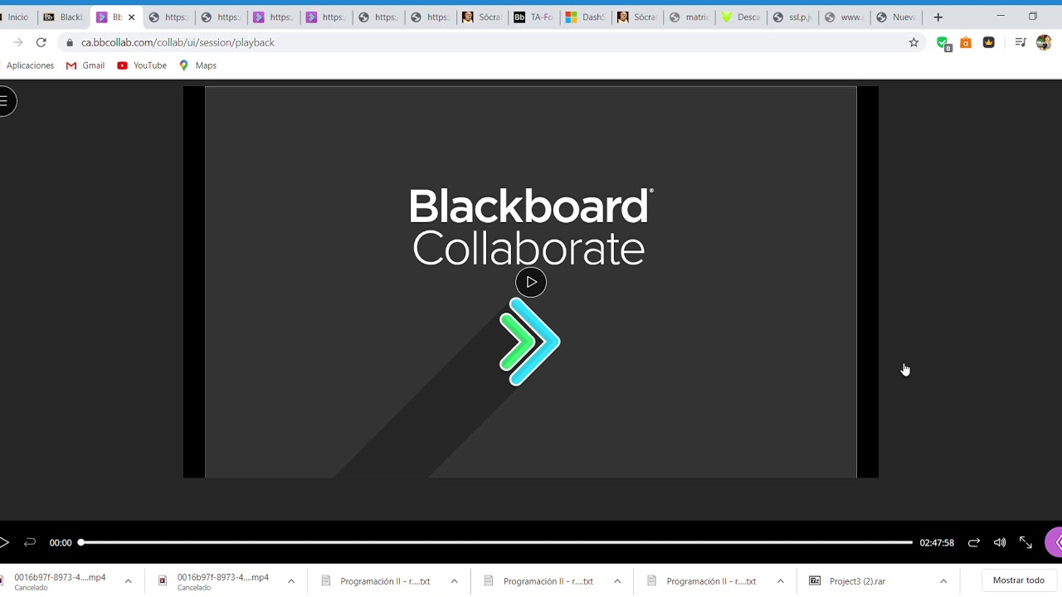Open the Collaborate session menu hamburger icon
1062x597 pixels.
(x=5, y=101)
